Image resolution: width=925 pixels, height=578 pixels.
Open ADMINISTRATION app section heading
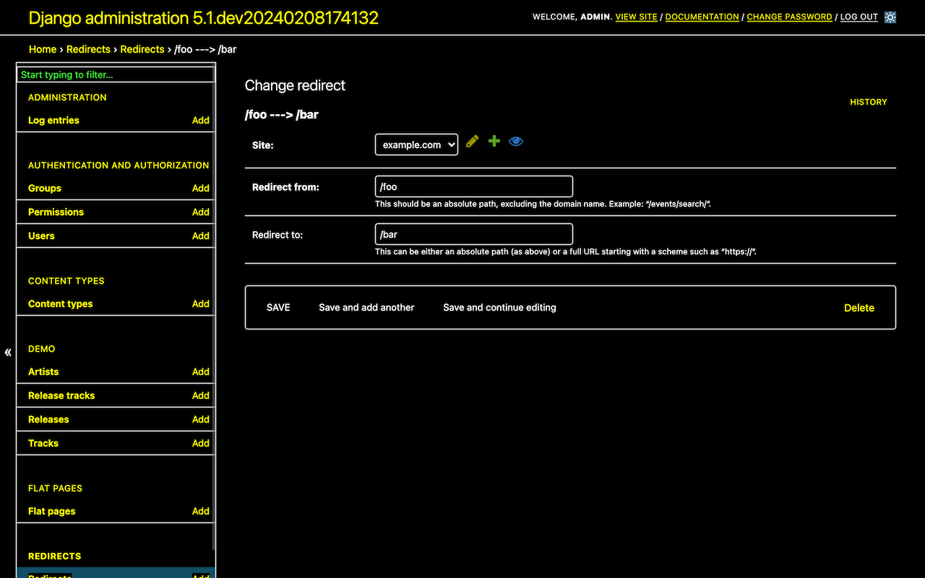67,97
